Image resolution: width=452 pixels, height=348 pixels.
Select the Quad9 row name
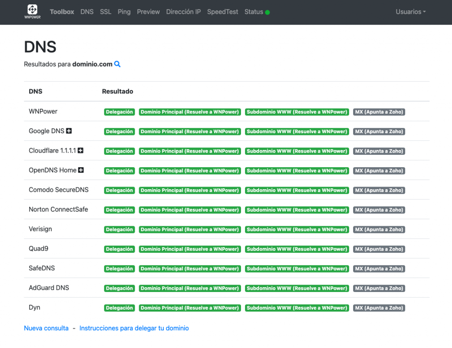tap(38, 248)
